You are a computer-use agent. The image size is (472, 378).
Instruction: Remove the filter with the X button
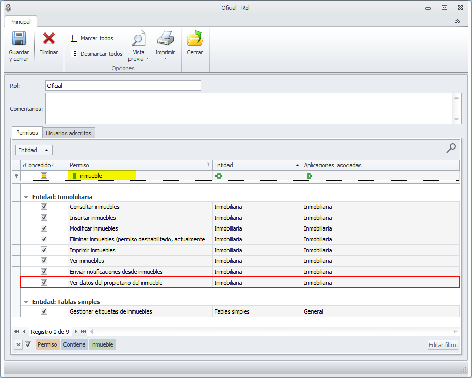pos(18,344)
